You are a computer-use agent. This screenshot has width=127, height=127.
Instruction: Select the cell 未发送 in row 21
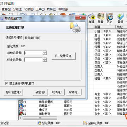pyautogui.click(x=43, y=110)
